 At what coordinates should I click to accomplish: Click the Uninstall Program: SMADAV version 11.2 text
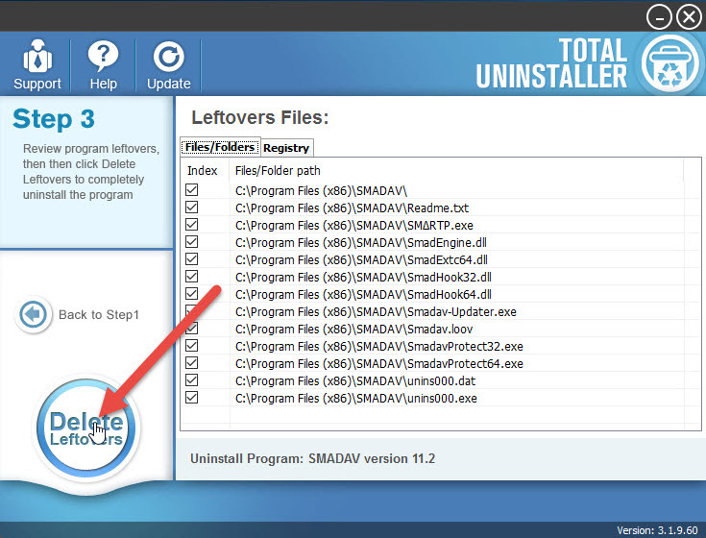pyautogui.click(x=312, y=458)
